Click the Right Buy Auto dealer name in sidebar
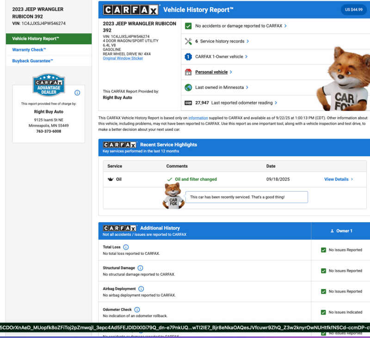 49,112
